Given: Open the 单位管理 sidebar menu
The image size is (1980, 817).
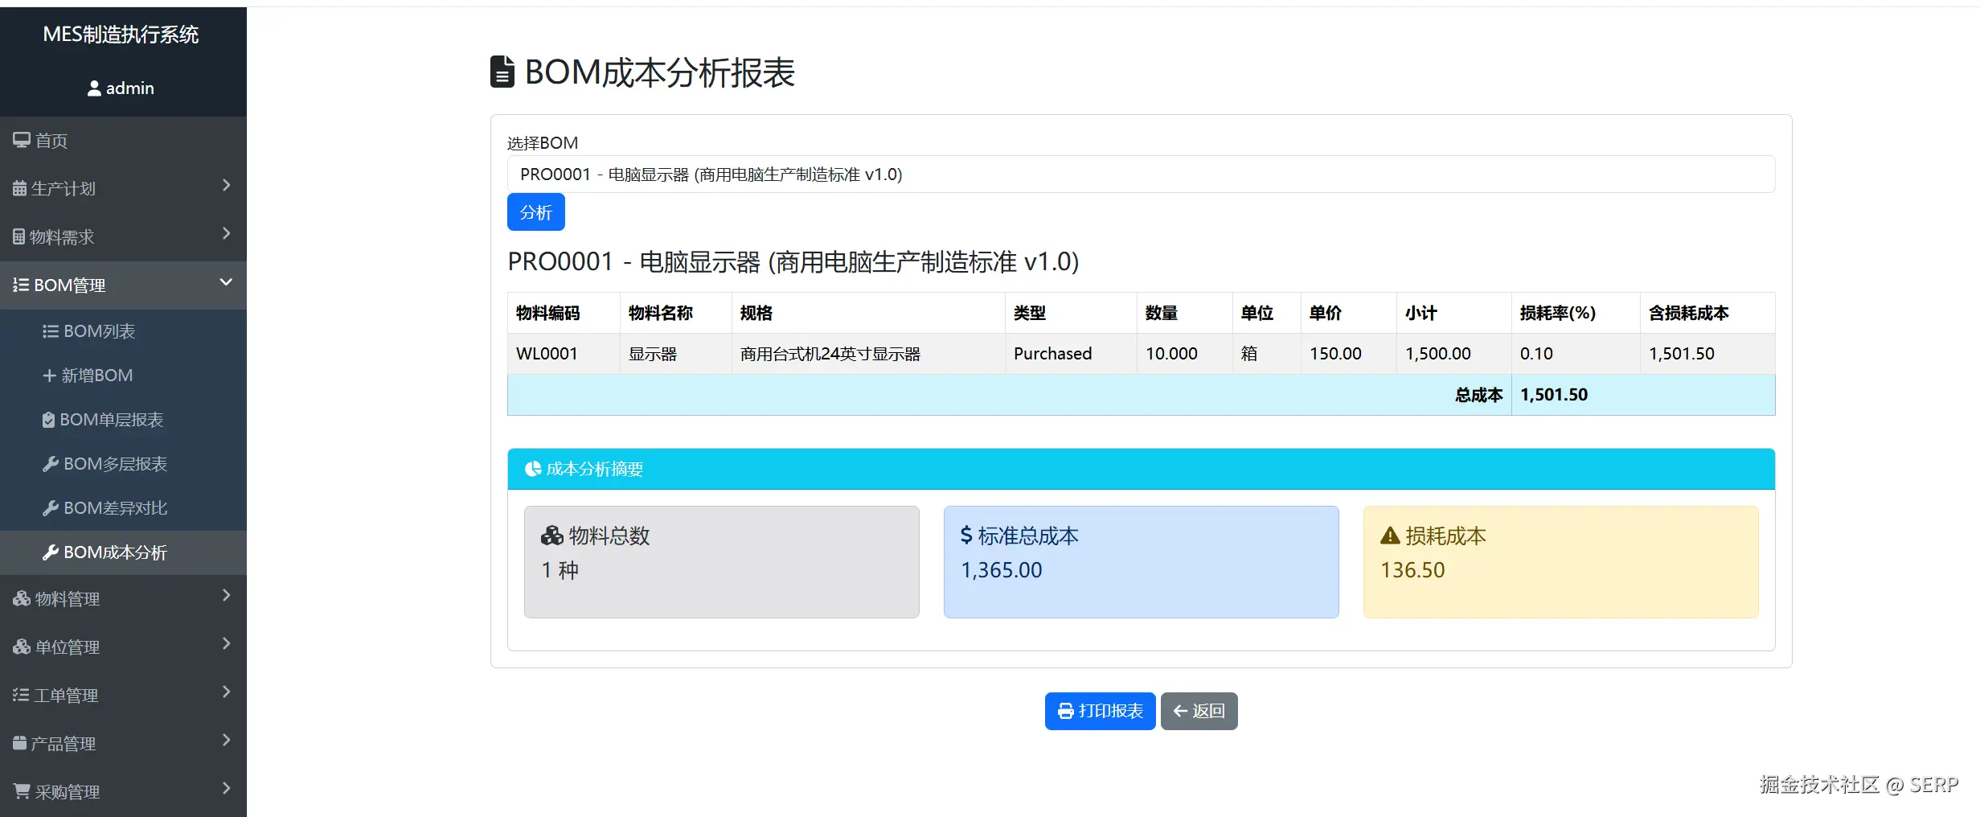Looking at the screenshot, I should click(123, 647).
